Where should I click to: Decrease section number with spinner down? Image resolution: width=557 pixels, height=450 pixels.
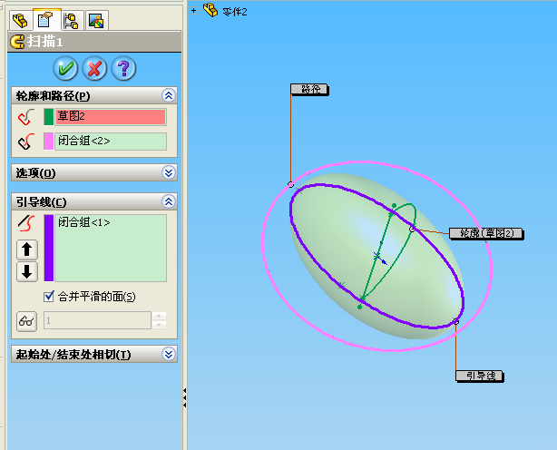[159, 325]
